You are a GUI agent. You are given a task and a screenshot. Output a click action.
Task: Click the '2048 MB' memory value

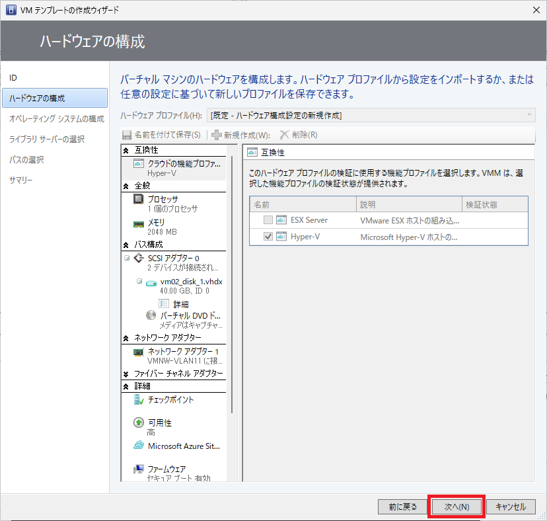(162, 232)
